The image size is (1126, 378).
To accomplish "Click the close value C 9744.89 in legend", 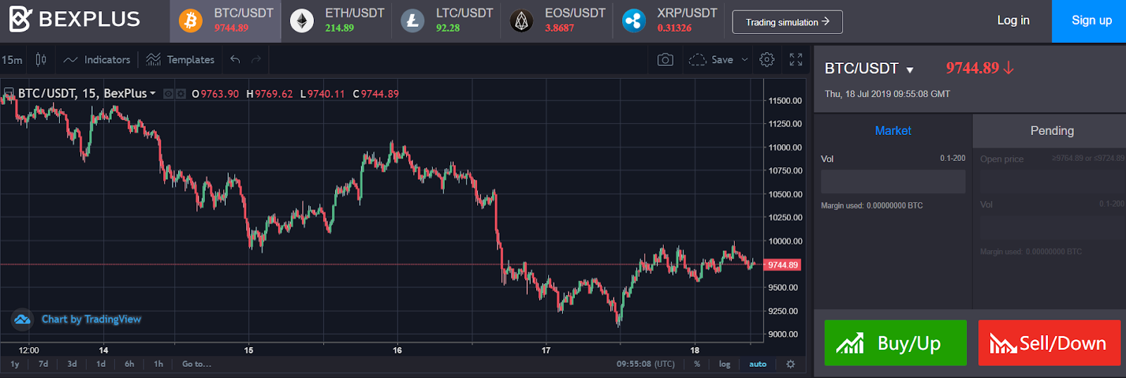I will tap(376, 93).
